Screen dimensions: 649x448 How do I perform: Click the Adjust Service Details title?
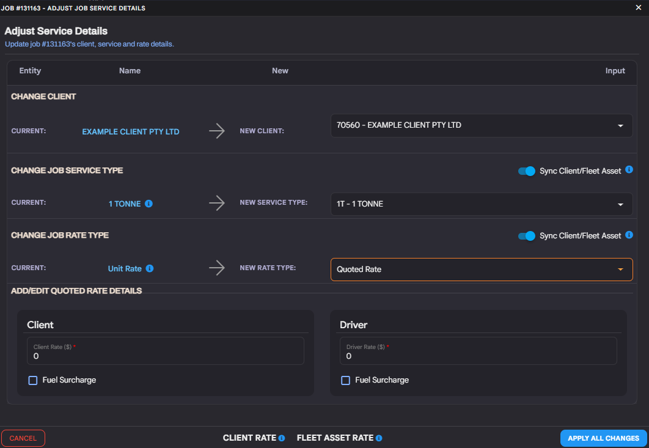(x=56, y=31)
